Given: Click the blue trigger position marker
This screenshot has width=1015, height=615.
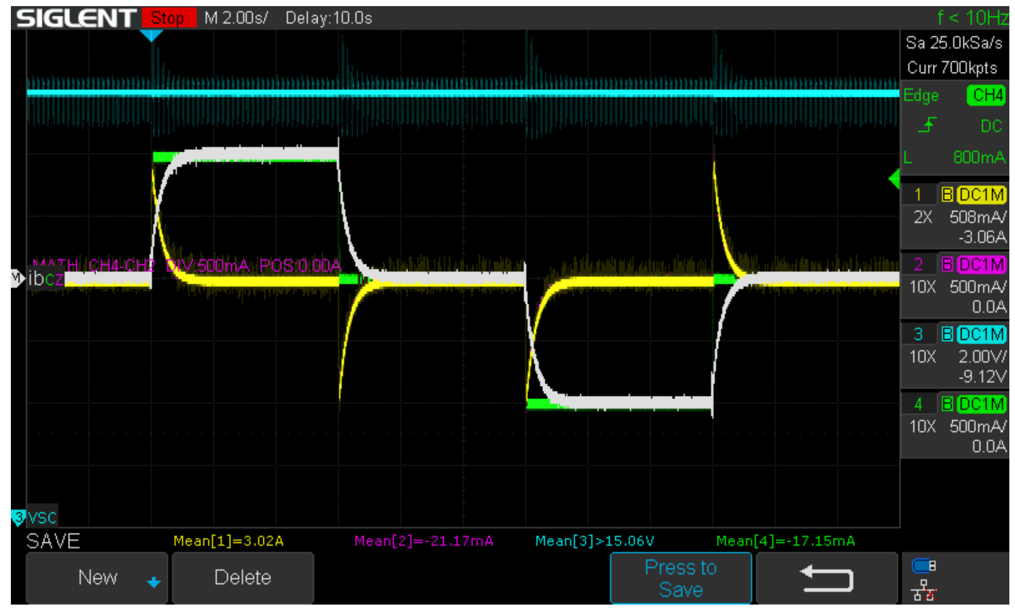Looking at the screenshot, I should pos(151,35).
